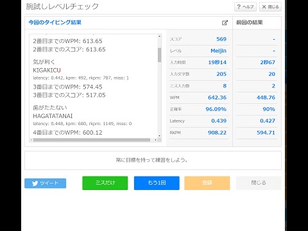Image resolution: width=308 pixels, height=231 pixels.
Task: Click the log line HAGATATANAI
Action: click(x=53, y=116)
